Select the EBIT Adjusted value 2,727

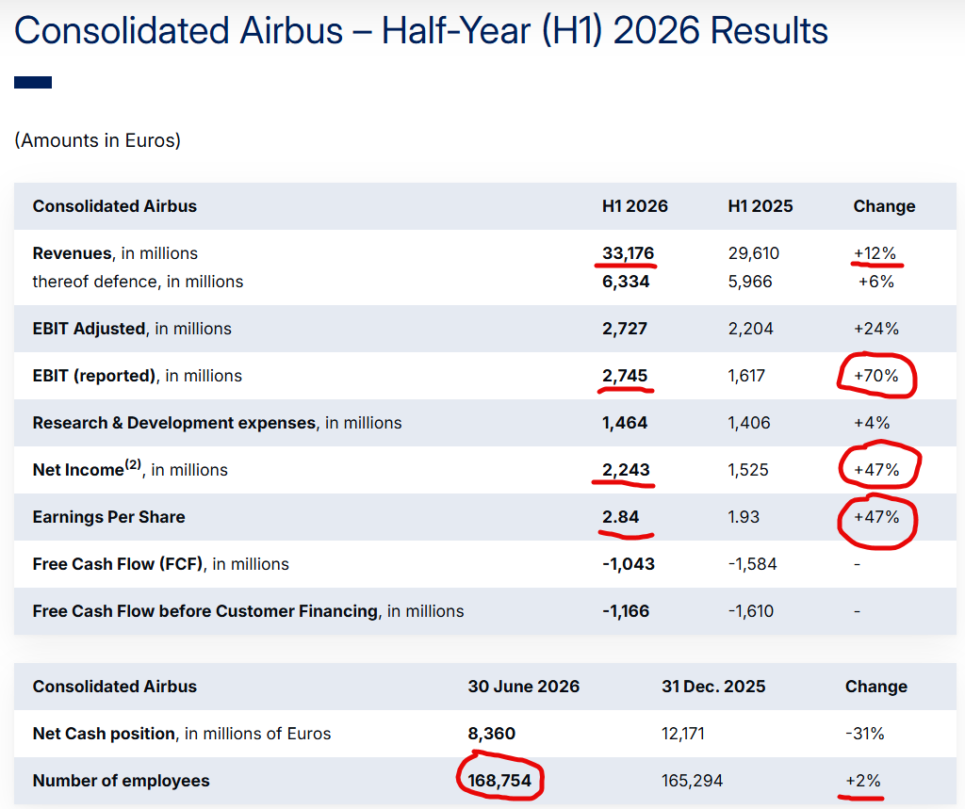[x=625, y=329]
